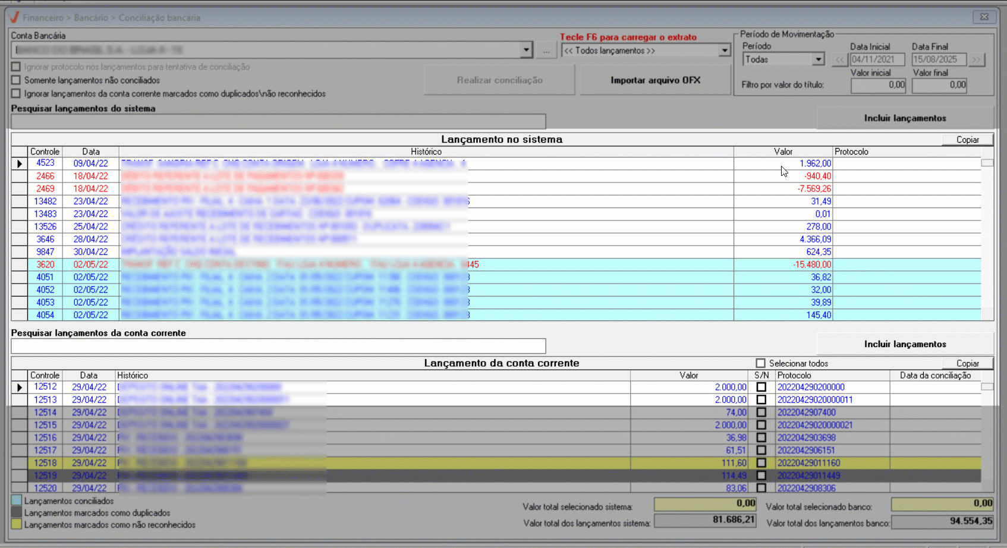Enable 'Somente lançamentos não conciliados' checkbox
Screen dimensions: 1007x548
click(16, 80)
